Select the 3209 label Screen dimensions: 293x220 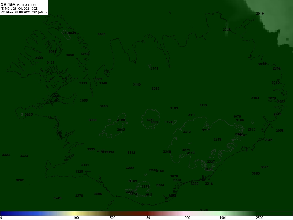[x=130, y=168]
